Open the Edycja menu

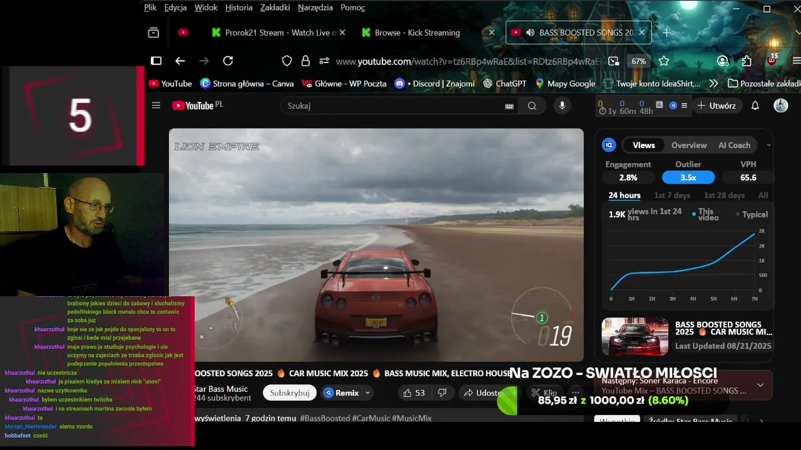(175, 7)
